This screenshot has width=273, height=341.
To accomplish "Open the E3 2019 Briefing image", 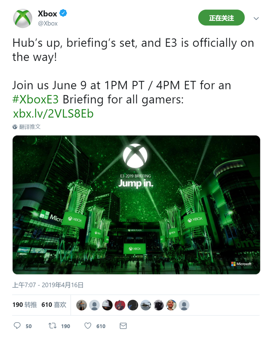I will tap(136, 205).
